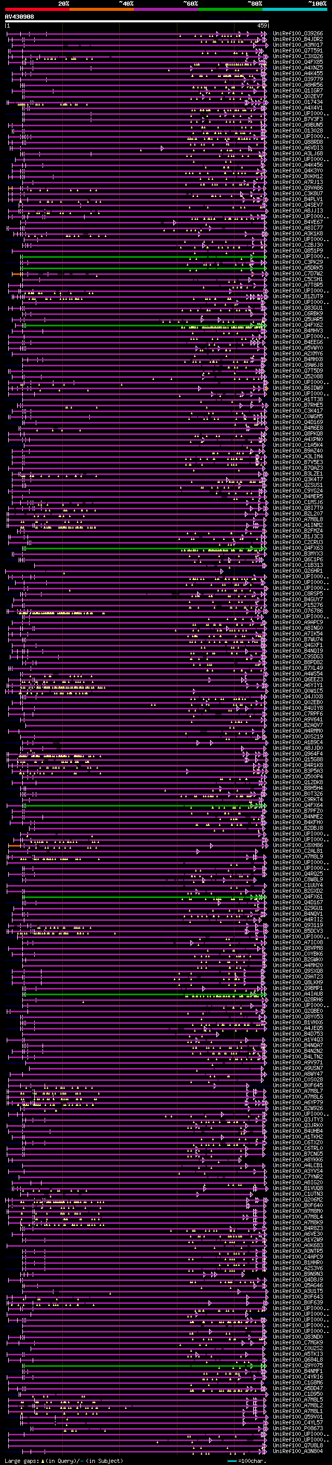
Task: Select label UniRef100_A3YVS4
Action: (298, 1171)
